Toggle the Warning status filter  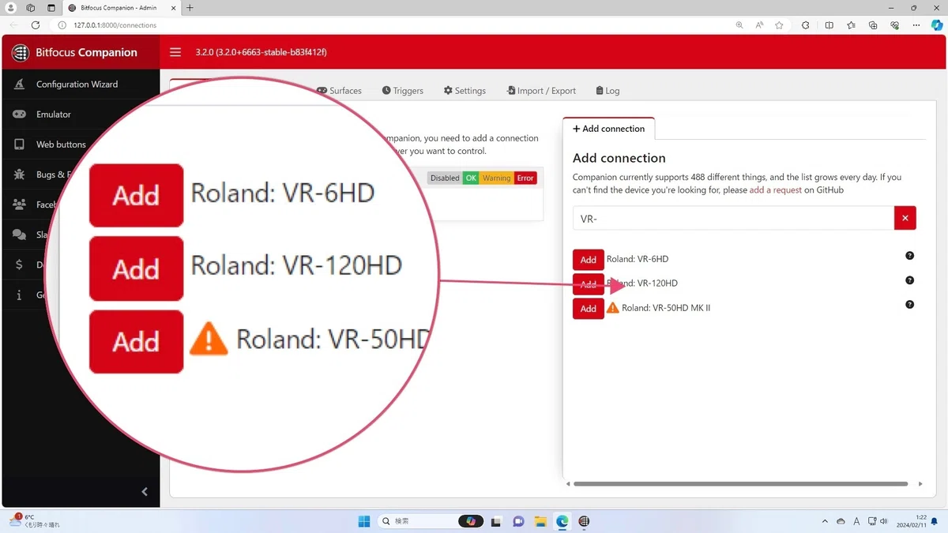click(496, 178)
